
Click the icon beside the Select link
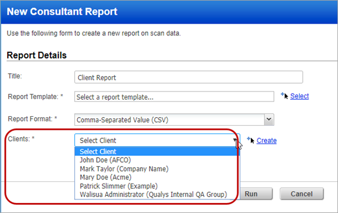[x=284, y=96]
